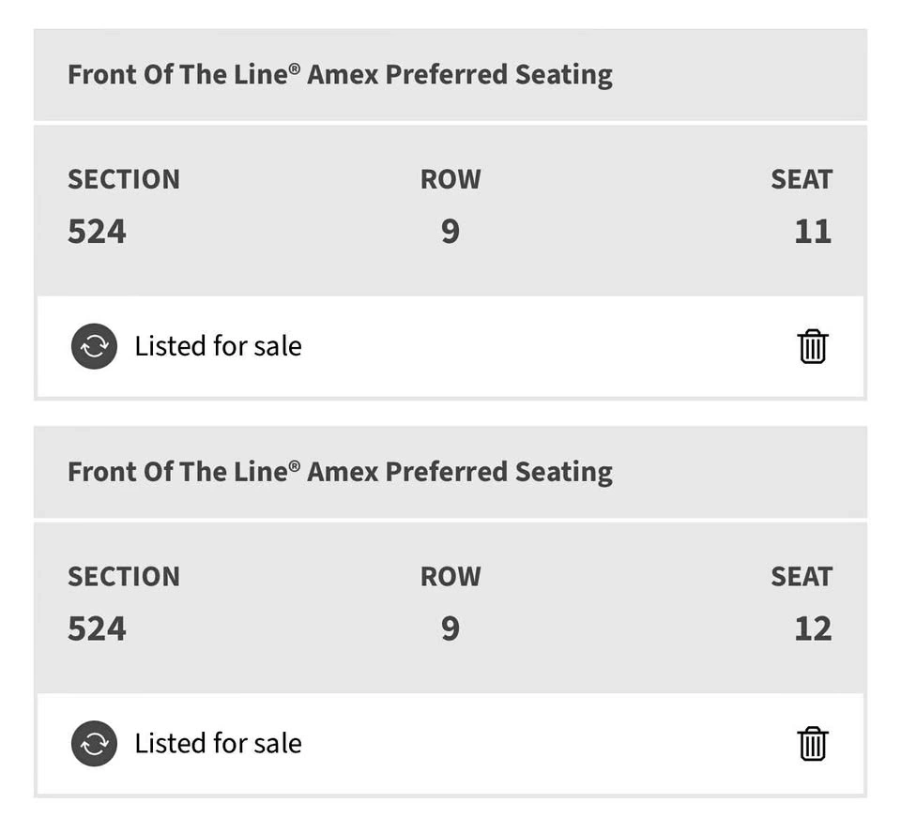The image size is (901, 833).
Task: Click row number 9 on seat 12 ticket
Action: point(450,628)
